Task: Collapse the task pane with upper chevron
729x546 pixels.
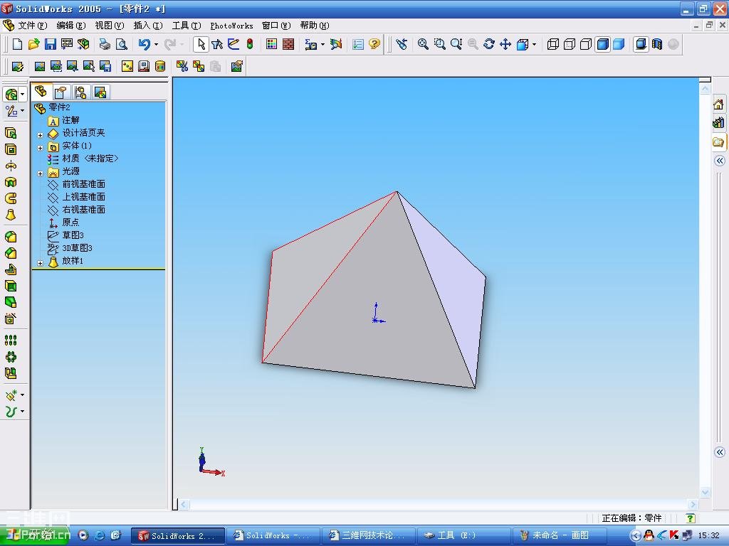Action: coord(720,161)
